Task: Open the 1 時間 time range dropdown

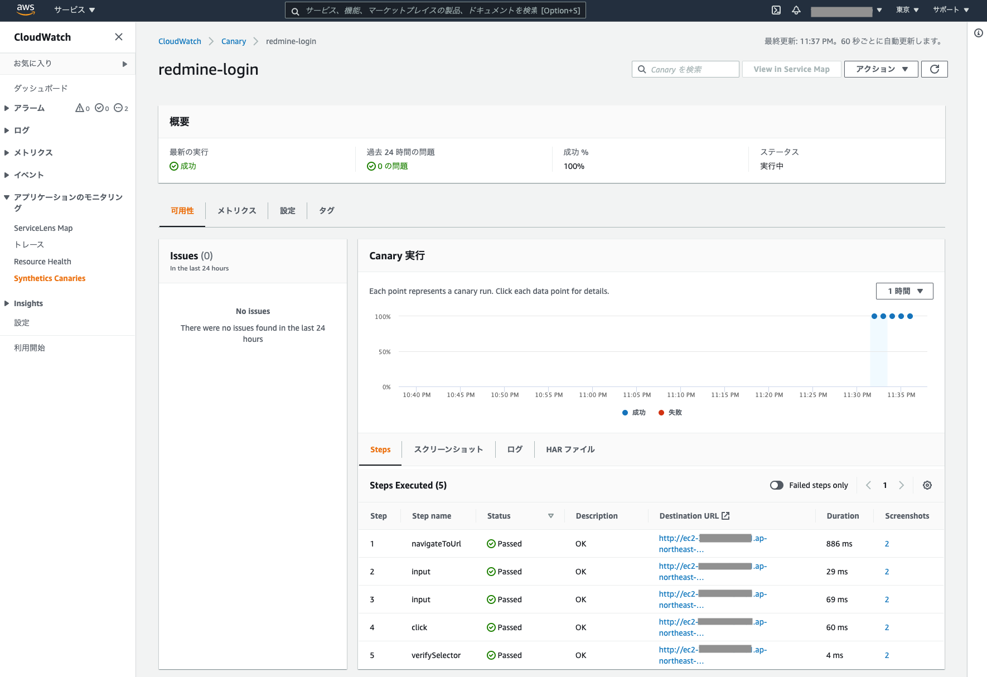Action: [904, 291]
